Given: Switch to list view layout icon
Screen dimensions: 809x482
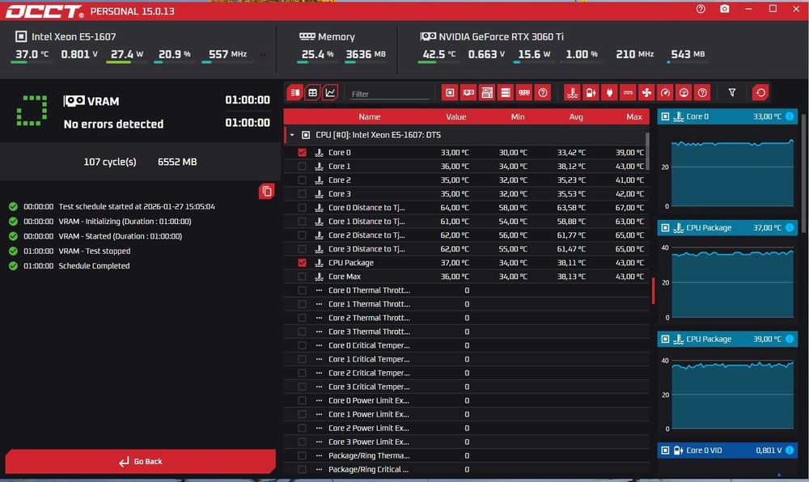Looking at the screenshot, I should (295, 93).
